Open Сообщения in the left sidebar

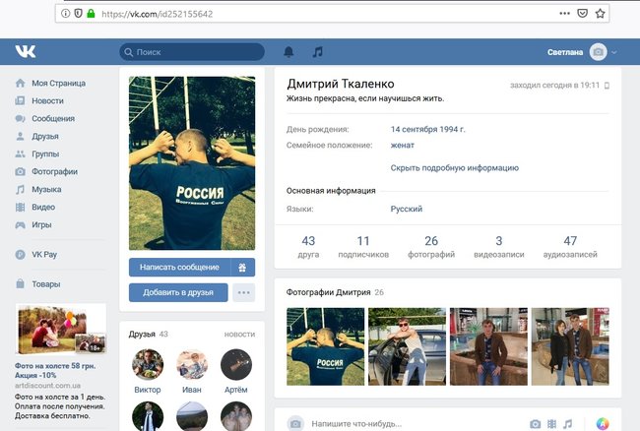click(52, 118)
